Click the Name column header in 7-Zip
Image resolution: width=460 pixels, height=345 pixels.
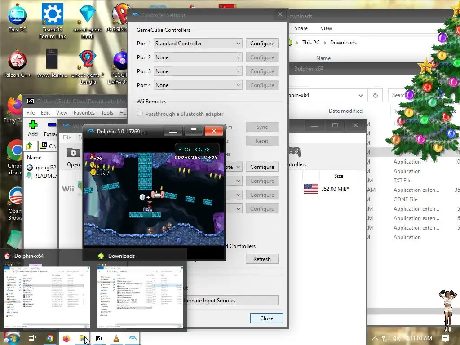click(34, 158)
